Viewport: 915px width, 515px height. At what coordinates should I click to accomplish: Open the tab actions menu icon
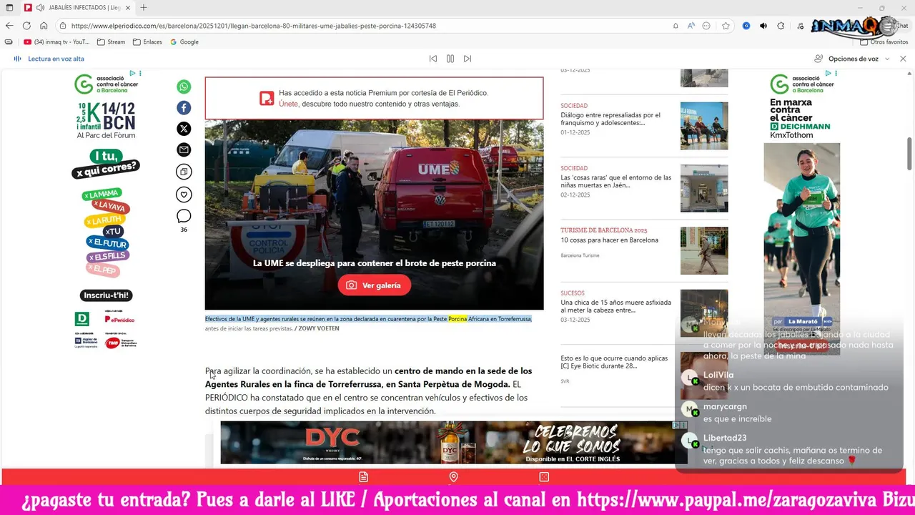9,7
